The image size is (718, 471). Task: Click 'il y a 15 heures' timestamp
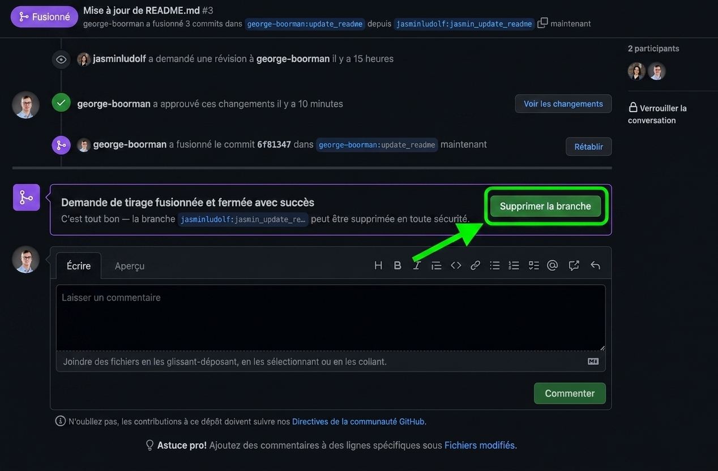click(363, 59)
